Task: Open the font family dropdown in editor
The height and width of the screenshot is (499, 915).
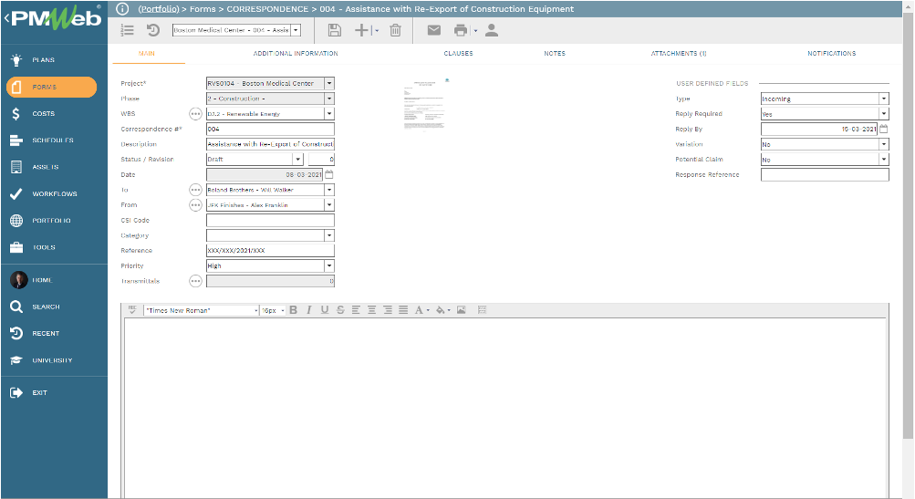Action: coord(255,310)
